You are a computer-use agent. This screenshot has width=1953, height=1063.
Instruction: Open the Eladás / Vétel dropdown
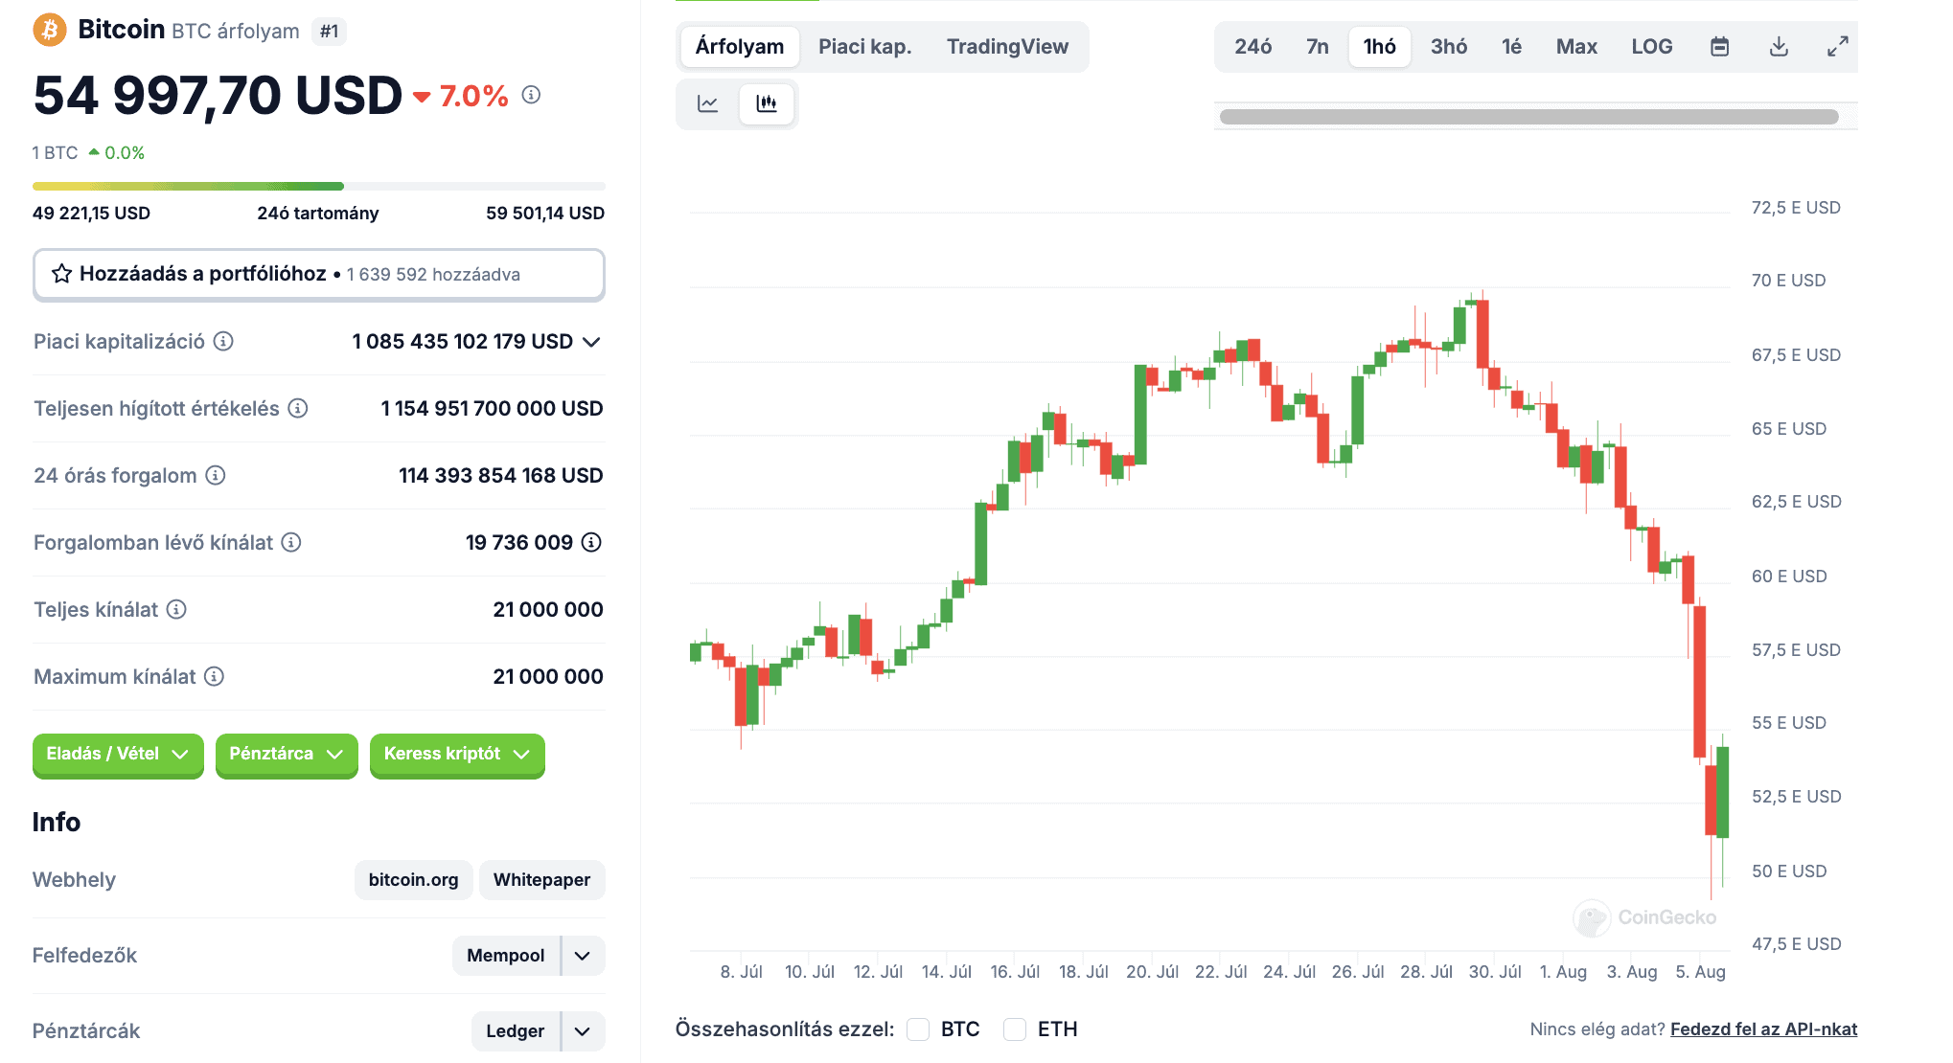[118, 755]
